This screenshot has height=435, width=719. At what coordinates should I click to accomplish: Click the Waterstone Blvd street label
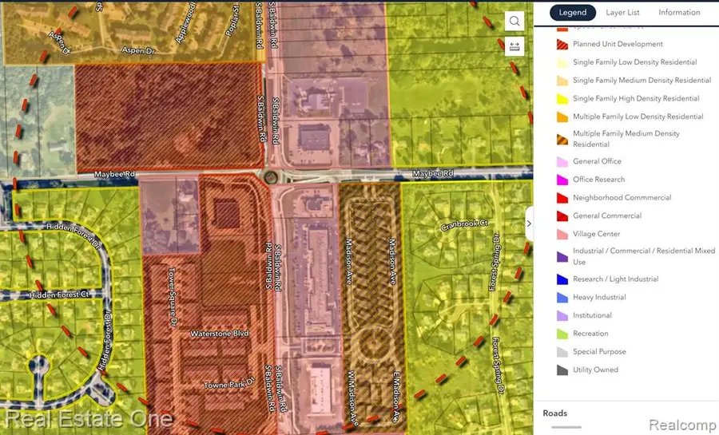pyautogui.click(x=216, y=334)
